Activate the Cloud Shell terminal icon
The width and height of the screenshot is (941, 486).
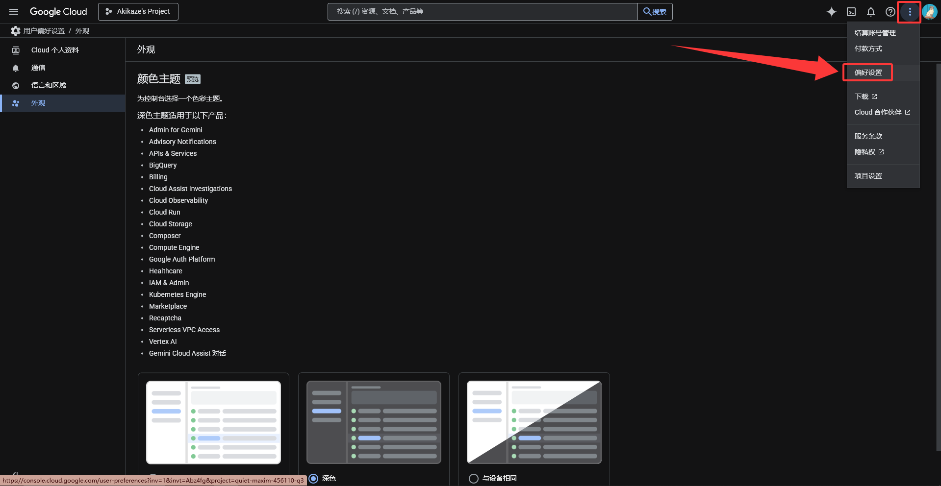click(x=851, y=12)
